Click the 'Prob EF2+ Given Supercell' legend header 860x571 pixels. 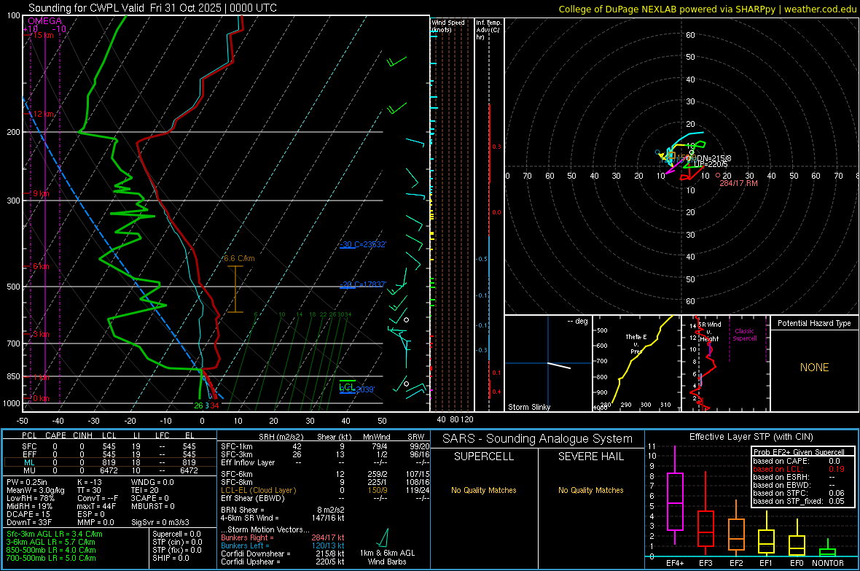tap(799, 452)
